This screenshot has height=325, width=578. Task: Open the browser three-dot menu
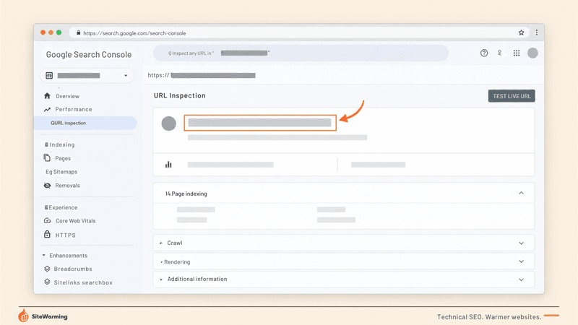[536, 32]
